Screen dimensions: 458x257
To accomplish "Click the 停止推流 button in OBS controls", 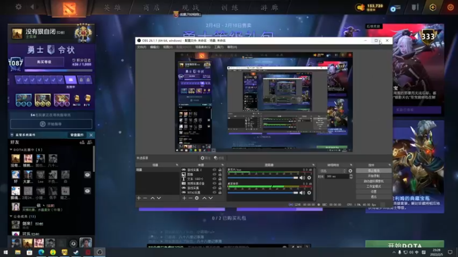I will tap(374, 171).
